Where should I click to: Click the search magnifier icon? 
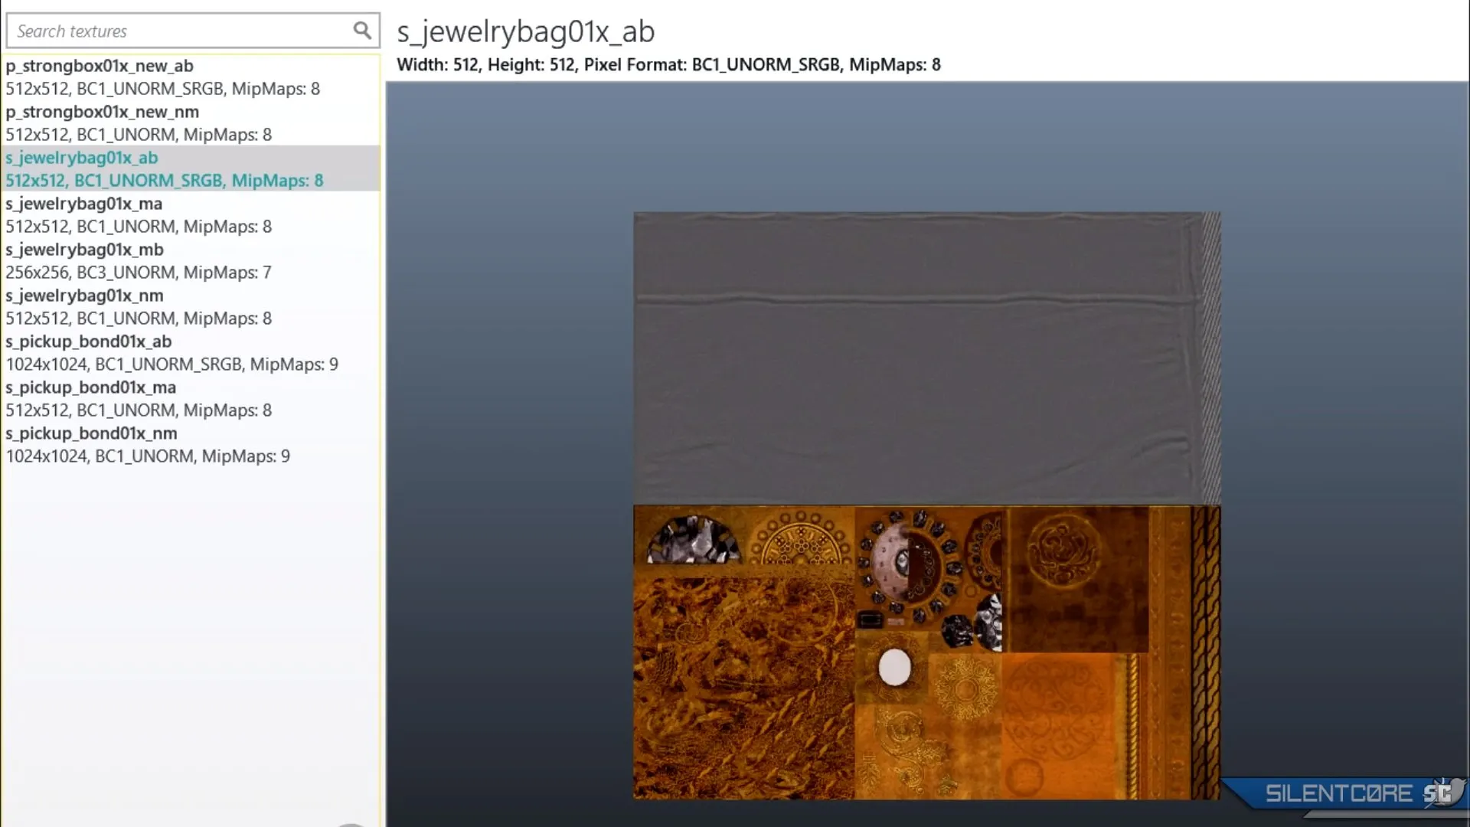[361, 31]
